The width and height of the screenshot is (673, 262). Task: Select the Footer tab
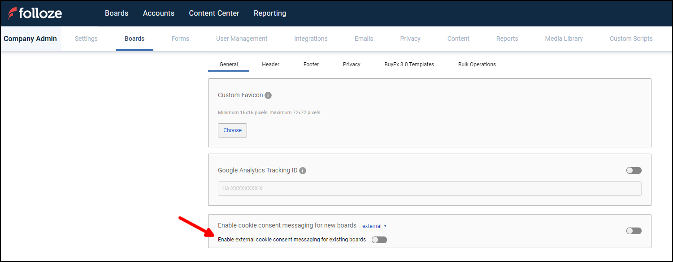(311, 64)
